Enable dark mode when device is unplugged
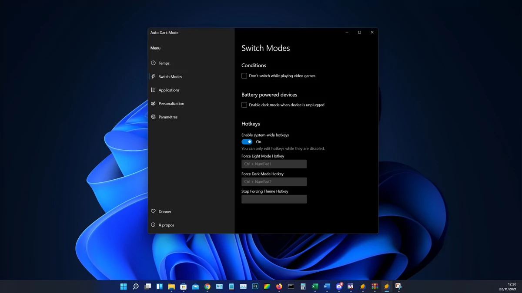This screenshot has width=522, height=293. click(244, 105)
